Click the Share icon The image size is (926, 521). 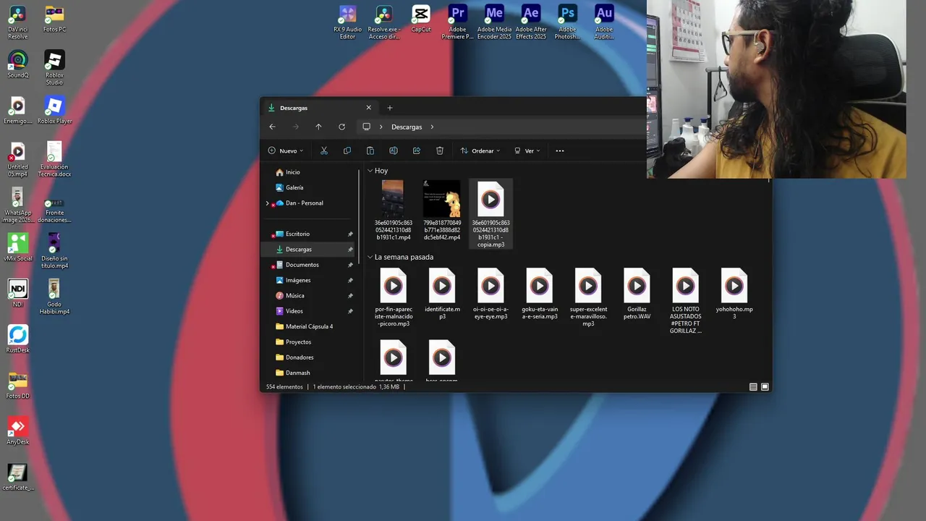pyautogui.click(x=417, y=151)
